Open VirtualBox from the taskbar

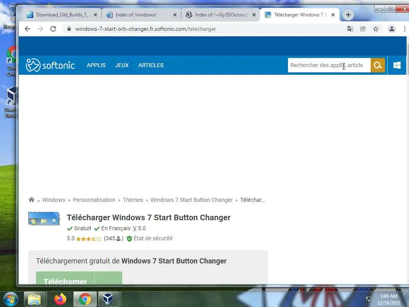[x=108, y=299]
